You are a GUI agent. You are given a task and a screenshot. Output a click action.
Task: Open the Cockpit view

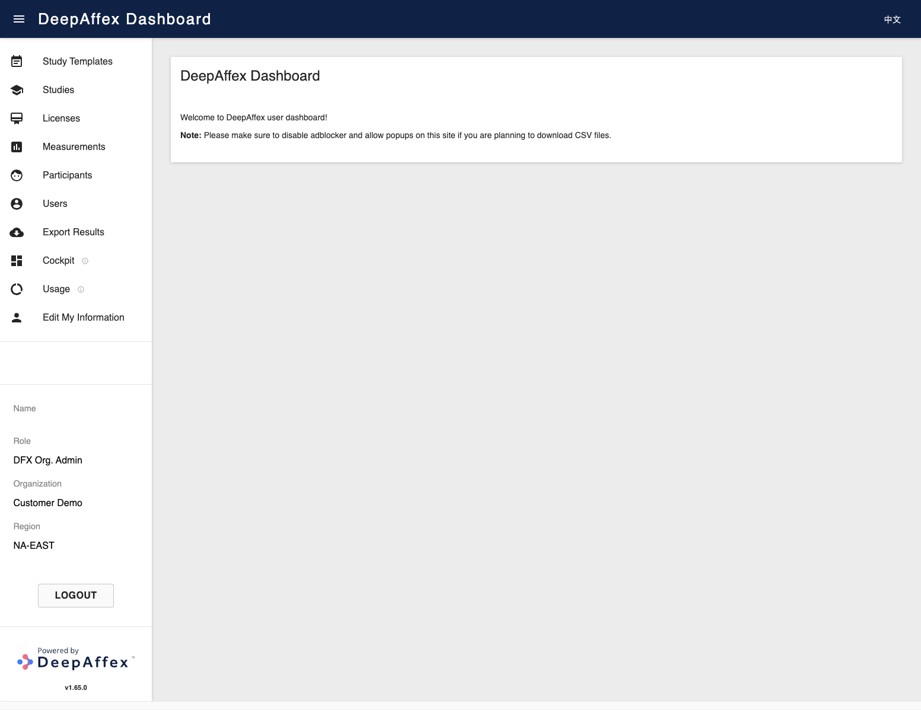pos(76,260)
